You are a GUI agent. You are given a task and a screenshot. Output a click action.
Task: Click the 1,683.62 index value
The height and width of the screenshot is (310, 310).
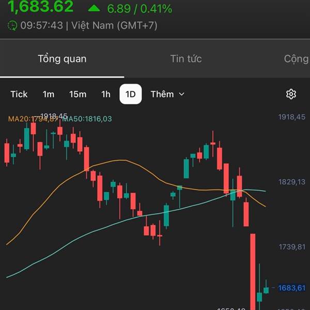coord(41,8)
